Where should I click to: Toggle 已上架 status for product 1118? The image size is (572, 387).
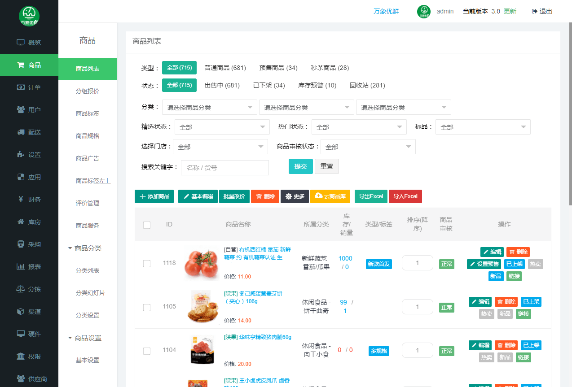tap(514, 264)
